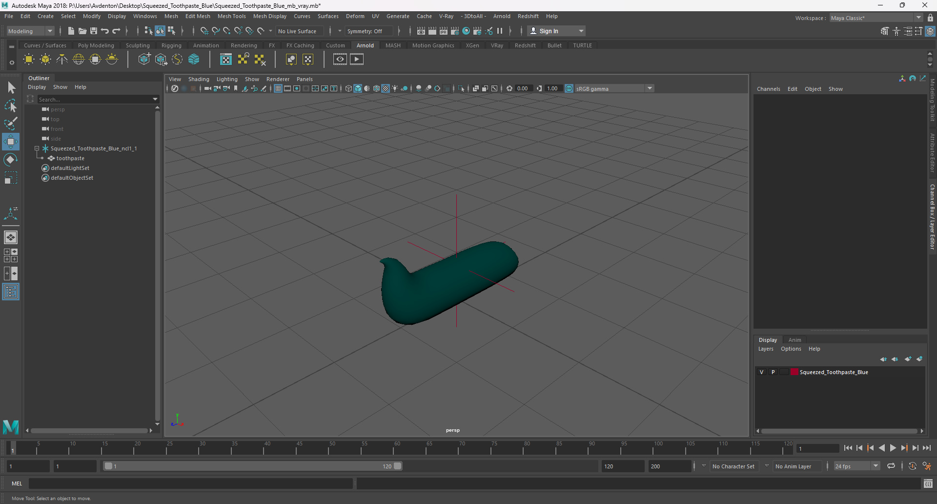Create an Arnold physical sky from the shelf
Screen dimensions: 937x504
112,60
